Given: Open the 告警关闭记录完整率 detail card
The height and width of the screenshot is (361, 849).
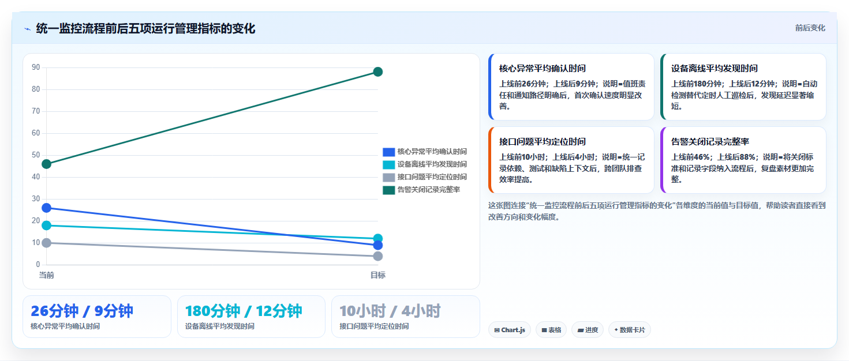Looking at the screenshot, I should tap(743, 160).
